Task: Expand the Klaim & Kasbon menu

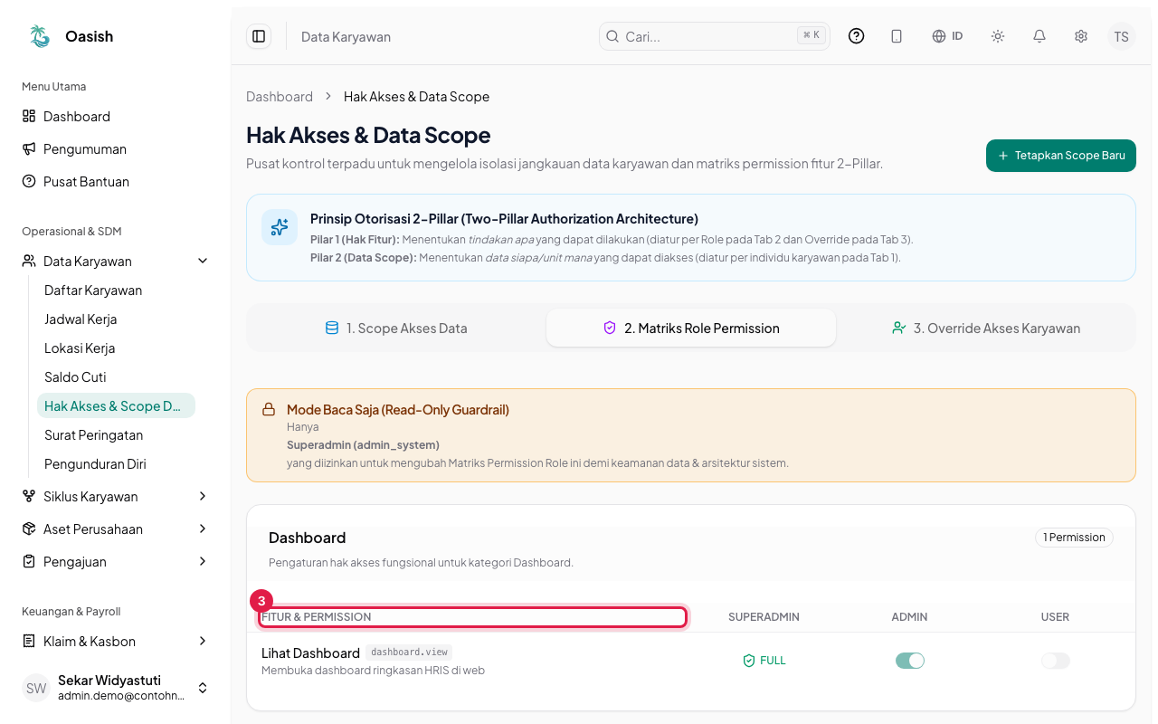Action: [116, 642]
